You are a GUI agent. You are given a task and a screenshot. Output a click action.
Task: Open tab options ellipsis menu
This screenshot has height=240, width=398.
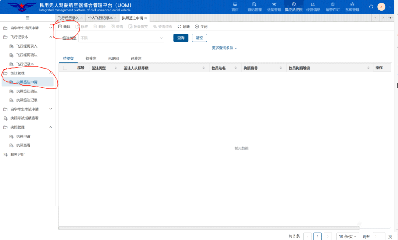pyautogui.click(x=390, y=18)
